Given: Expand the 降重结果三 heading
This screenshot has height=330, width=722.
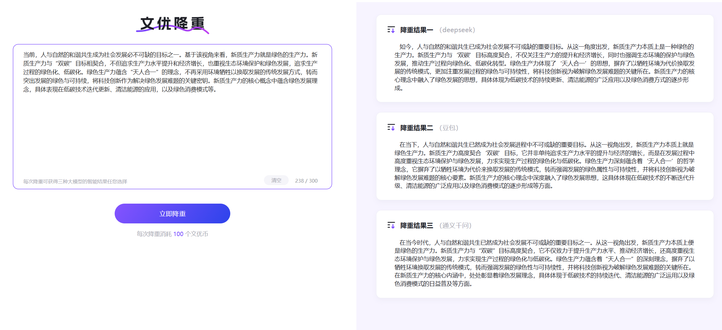Looking at the screenshot, I should click(x=417, y=226).
